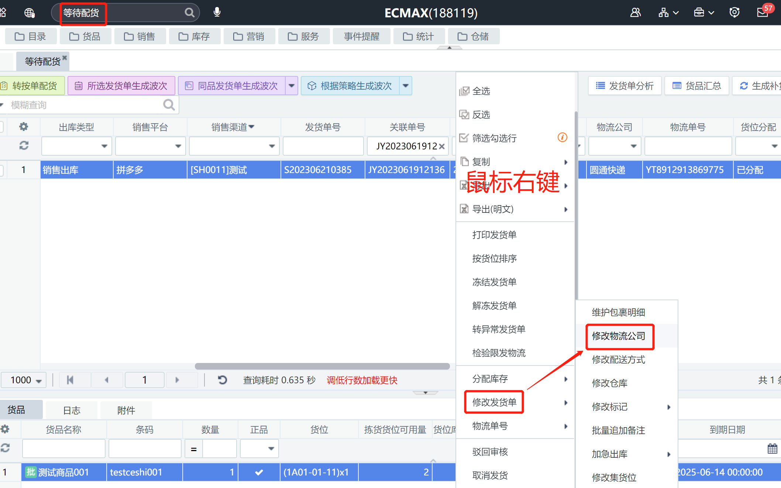The height and width of the screenshot is (488, 781).
Task: Open the organization structure icon menu
Action: [x=668, y=13]
